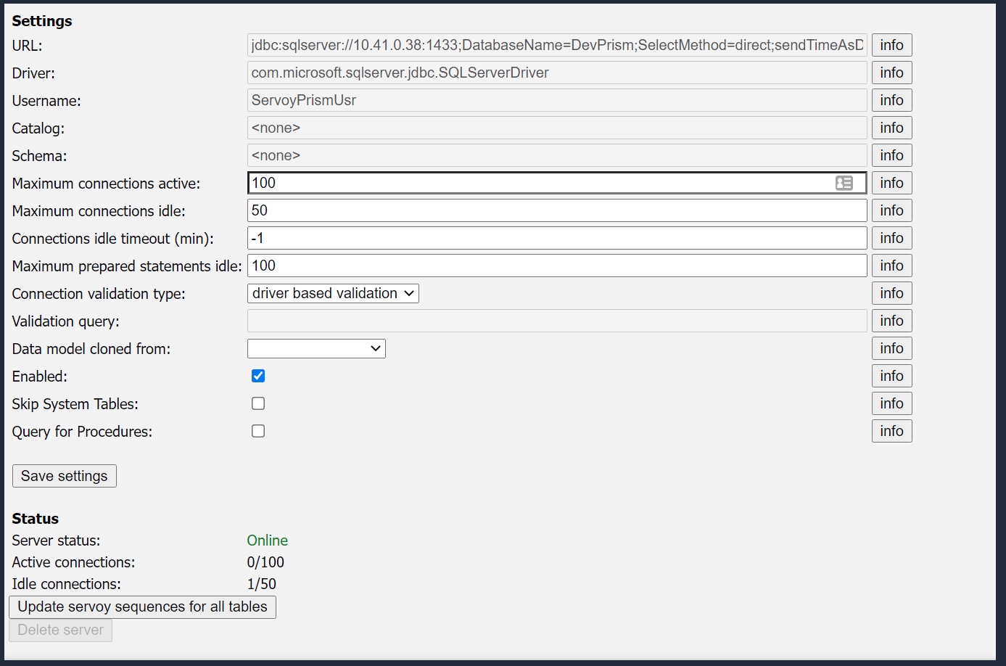Click the info button for the Enabled setting

point(891,376)
